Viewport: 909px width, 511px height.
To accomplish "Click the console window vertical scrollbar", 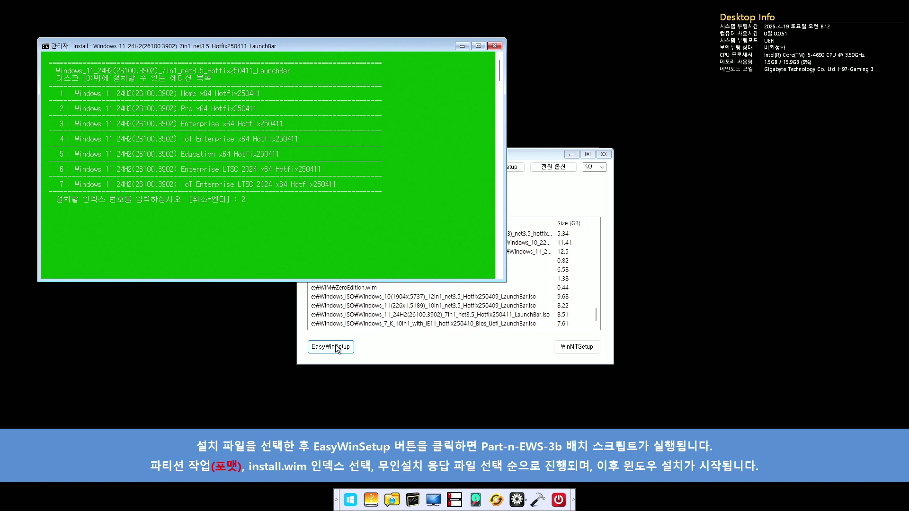I will [x=499, y=166].
